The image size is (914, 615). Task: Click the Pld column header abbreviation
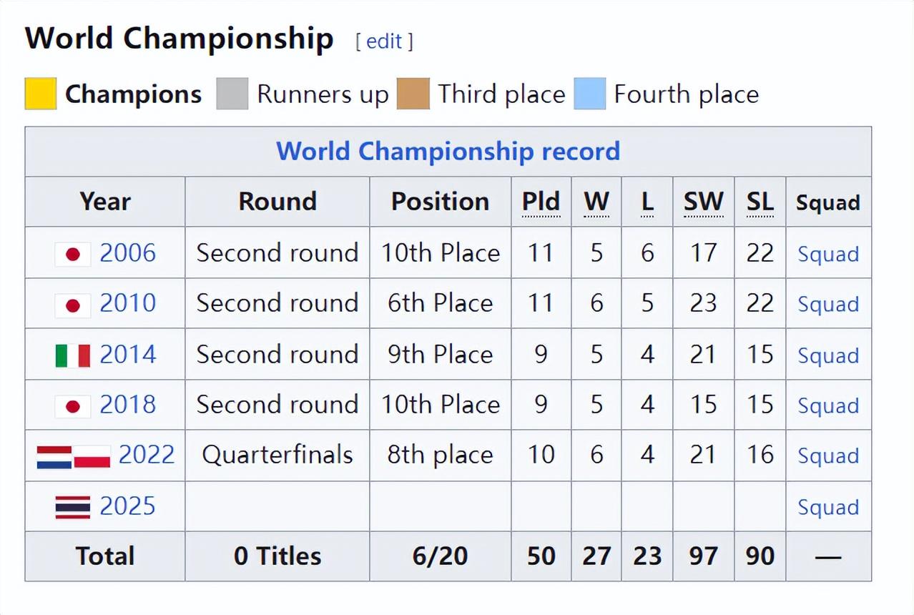(x=541, y=202)
